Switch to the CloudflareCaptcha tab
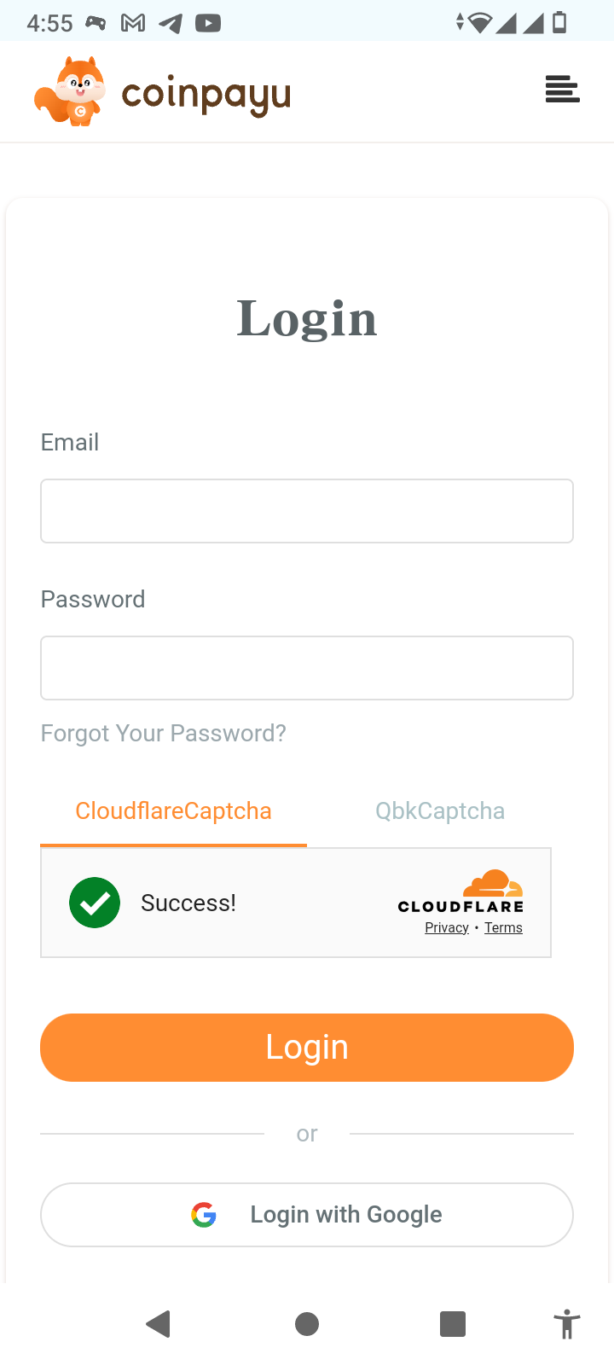Screen dimensions: 614x1365 [173, 810]
